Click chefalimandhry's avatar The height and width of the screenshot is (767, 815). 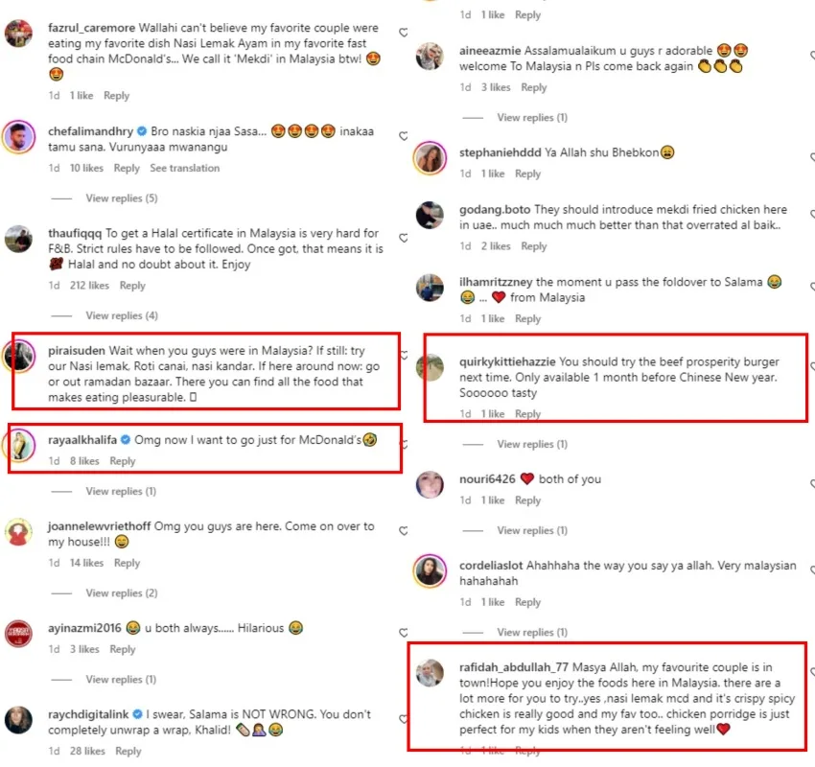(19, 138)
